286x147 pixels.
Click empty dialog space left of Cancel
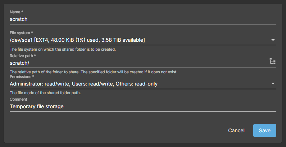pos(117,130)
